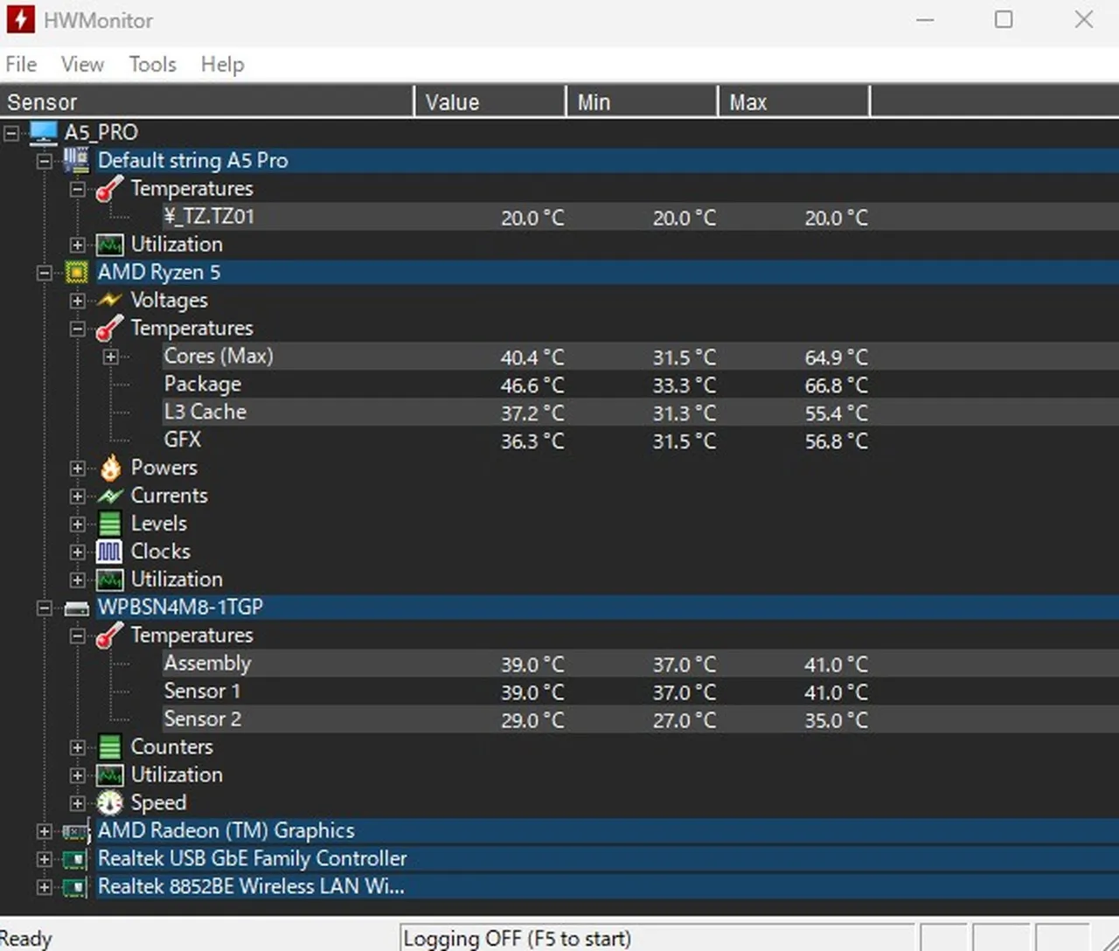Expand the Cores (Max) temperature node
The width and height of the screenshot is (1119, 951).
coord(111,357)
